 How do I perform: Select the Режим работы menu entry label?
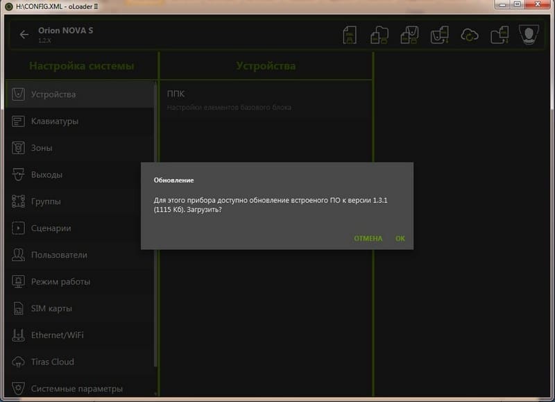(60, 282)
